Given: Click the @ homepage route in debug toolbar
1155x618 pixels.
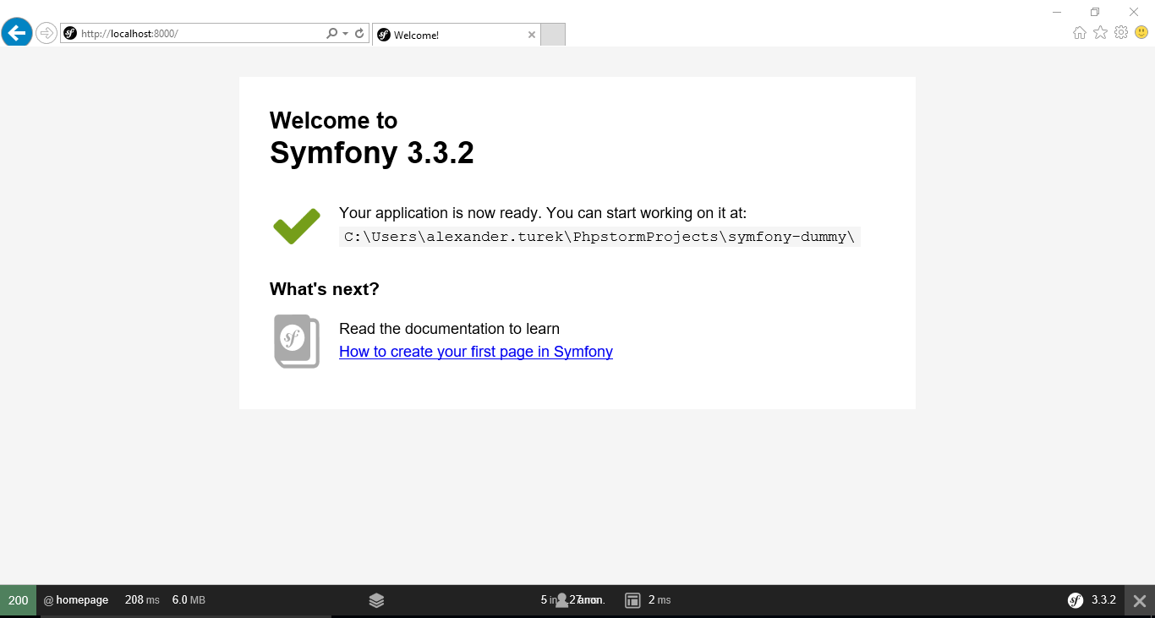Looking at the screenshot, I should coord(76,600).
